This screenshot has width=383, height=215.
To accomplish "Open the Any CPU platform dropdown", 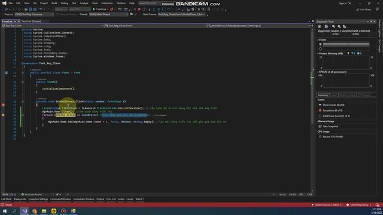I will pyautogui.click(x=80, y=10).
